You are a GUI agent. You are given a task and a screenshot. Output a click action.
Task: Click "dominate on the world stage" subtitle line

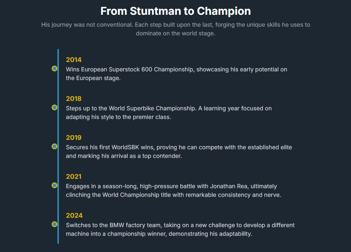coord(175,34)
